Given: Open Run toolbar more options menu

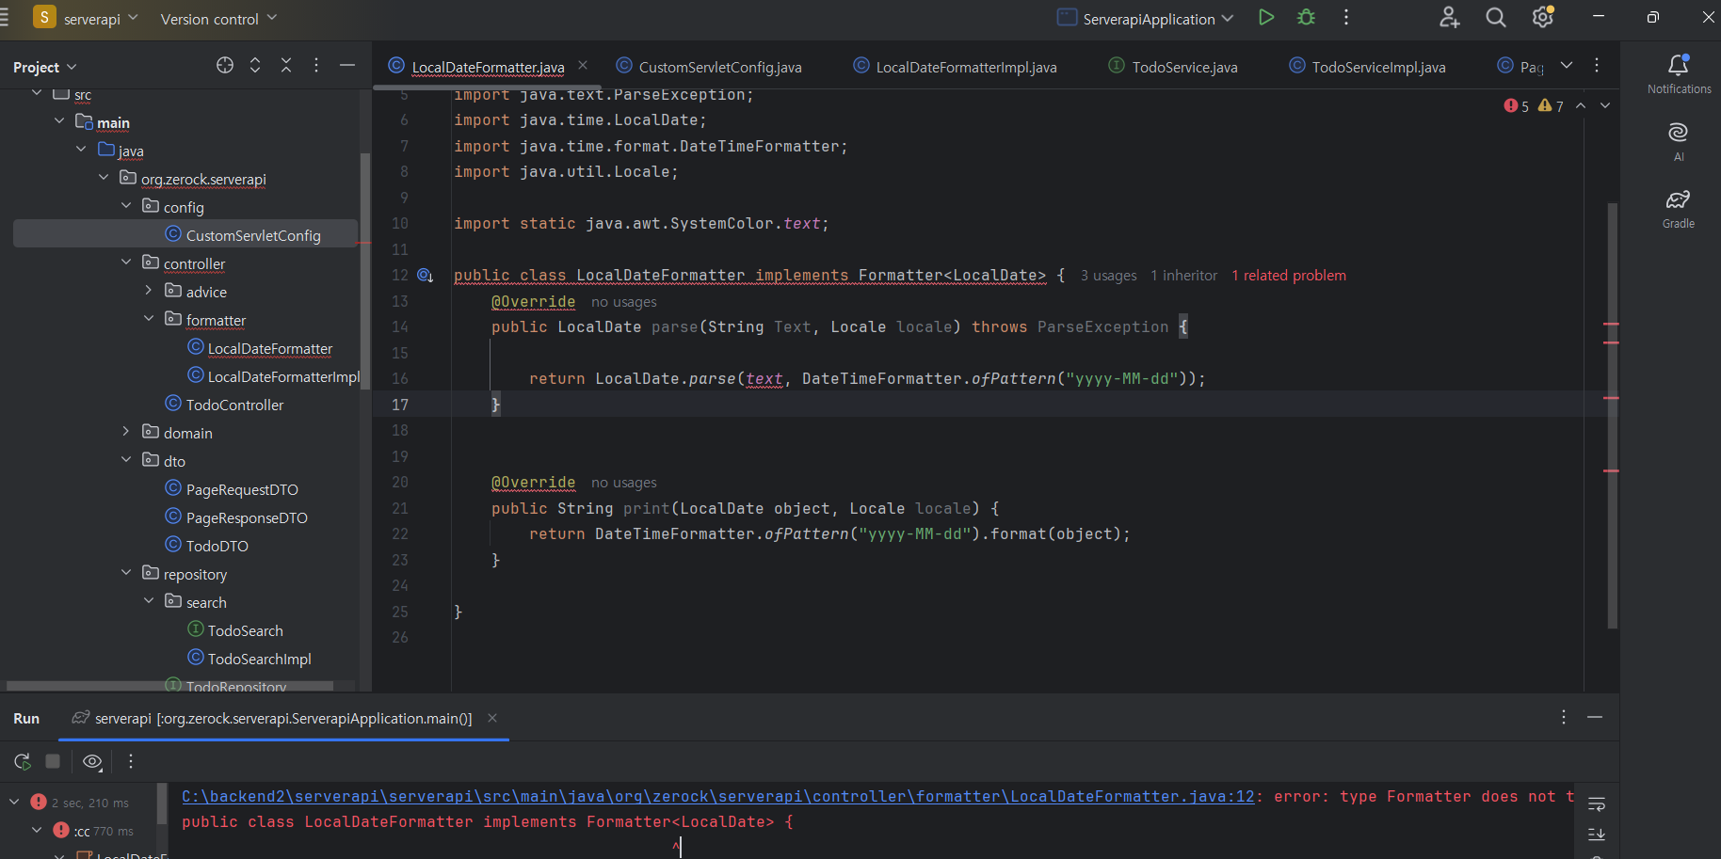Looking at the screenshot, I should click(131, 761).
